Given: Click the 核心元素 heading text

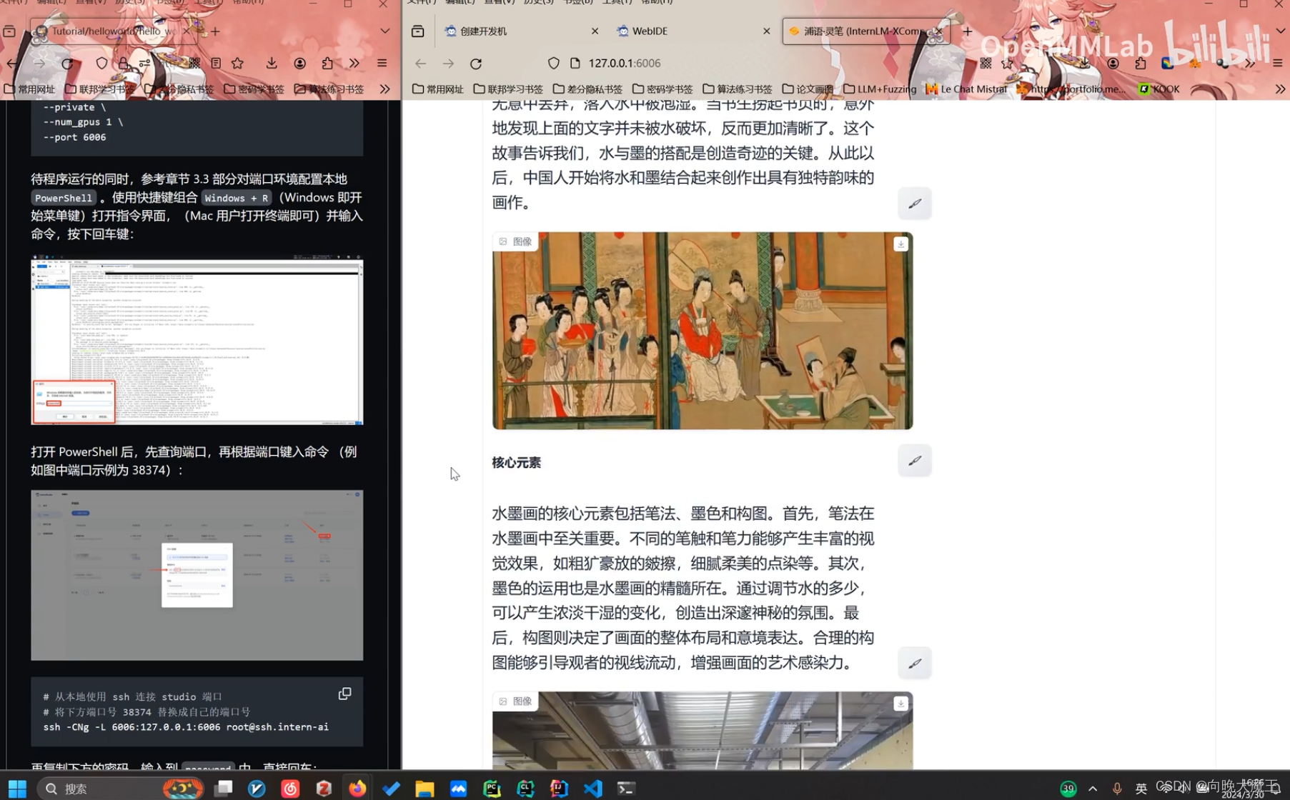Looking at the screenshot, I should [516, 463].
